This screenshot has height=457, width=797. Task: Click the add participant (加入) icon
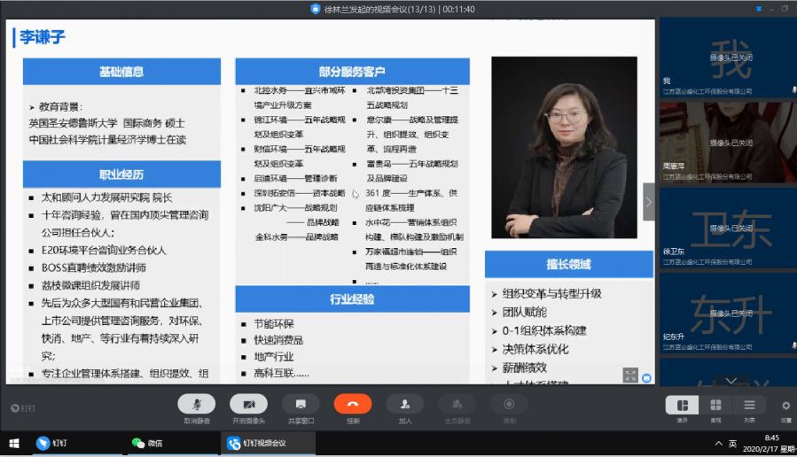(x=405, y=405)
